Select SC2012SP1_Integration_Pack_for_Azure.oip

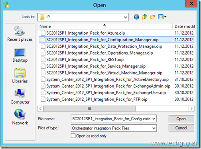tap(86, 33)
